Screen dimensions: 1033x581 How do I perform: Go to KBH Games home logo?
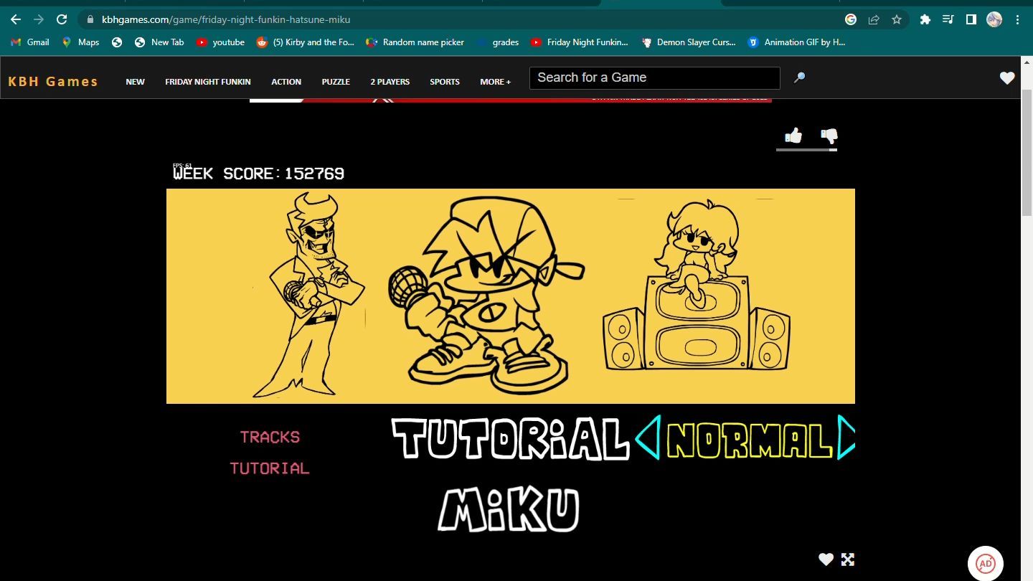[53, 81]
